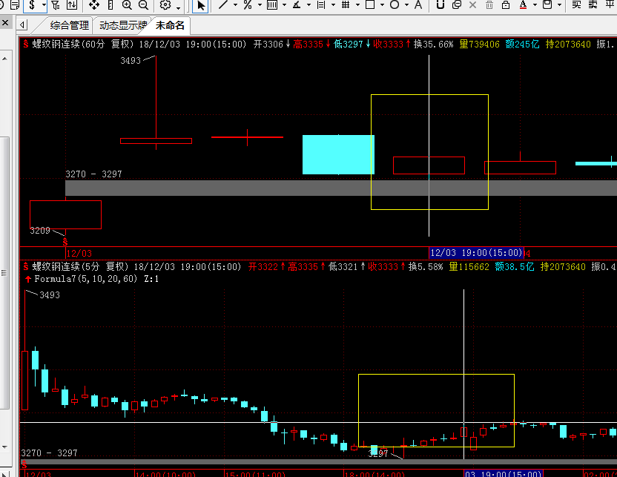This screenshot has height=477, width=617.
Task: Toggle the magnet snap tool
Action: click(x=441, y=4)
